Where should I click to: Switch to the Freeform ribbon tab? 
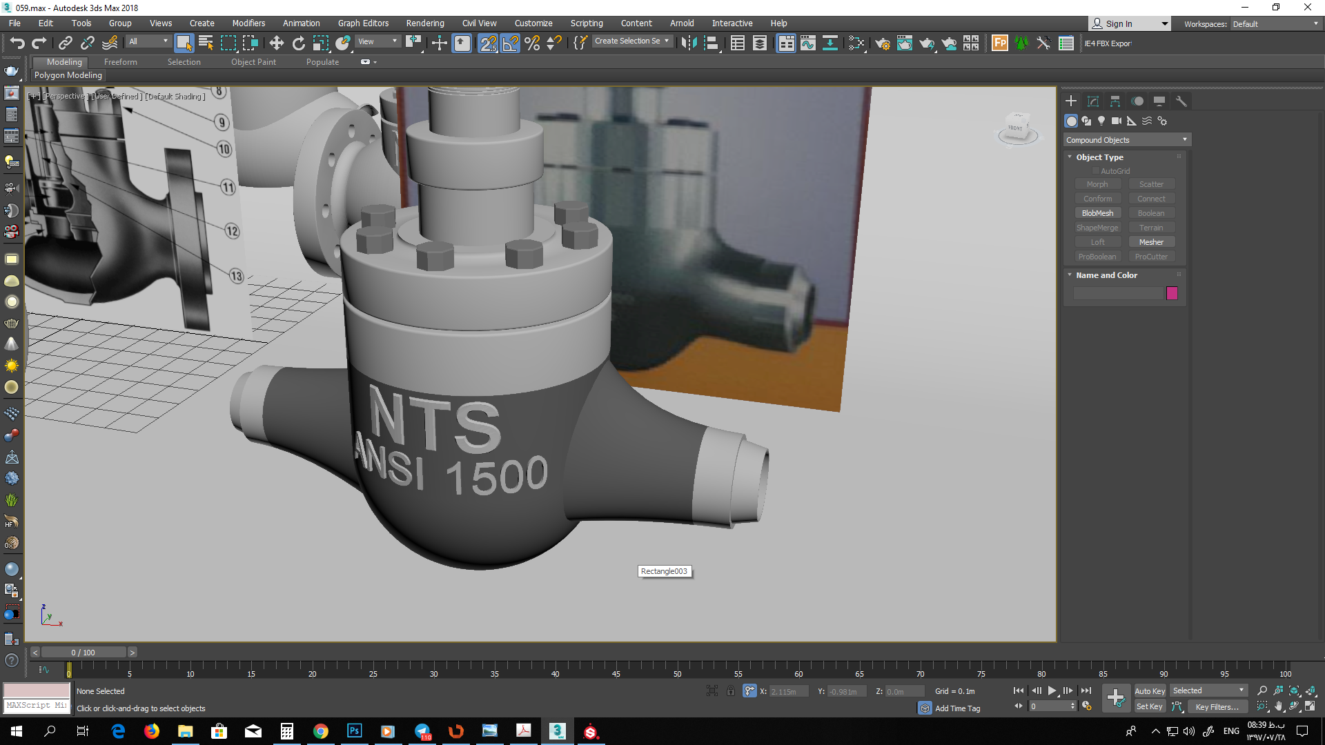pyautogui.click(x=120, y=62)
